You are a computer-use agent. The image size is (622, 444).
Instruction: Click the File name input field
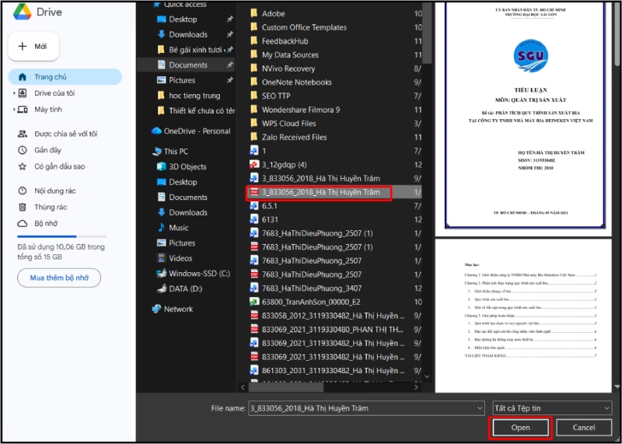362,408
